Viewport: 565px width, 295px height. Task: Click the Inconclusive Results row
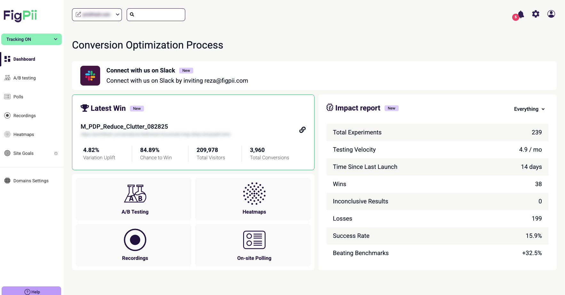pyautogui.click(x=437, y=201)
